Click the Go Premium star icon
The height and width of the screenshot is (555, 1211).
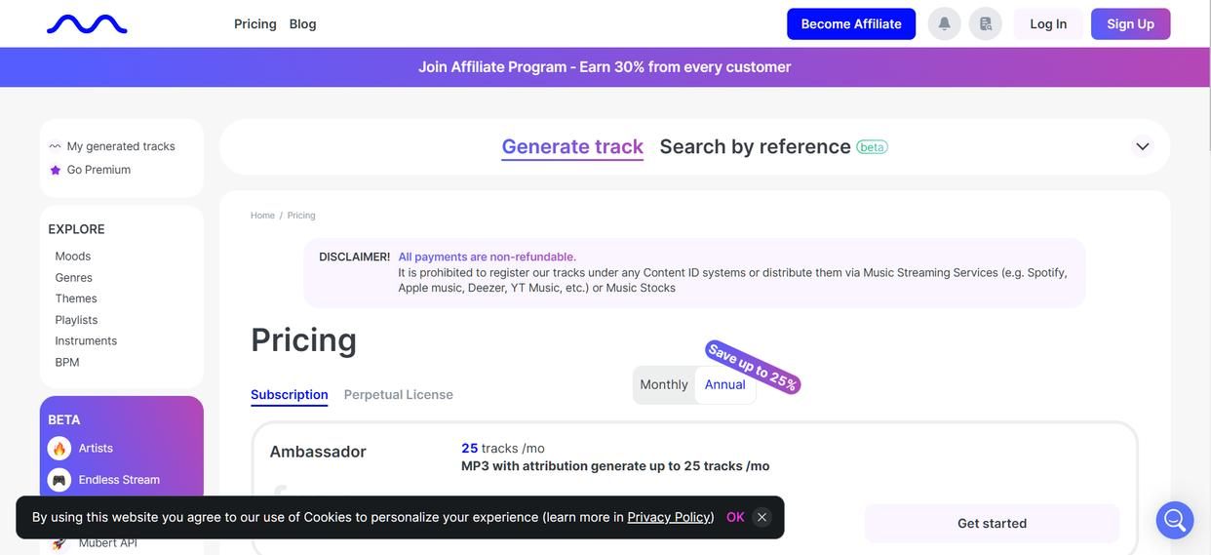(x=56, y=170)
